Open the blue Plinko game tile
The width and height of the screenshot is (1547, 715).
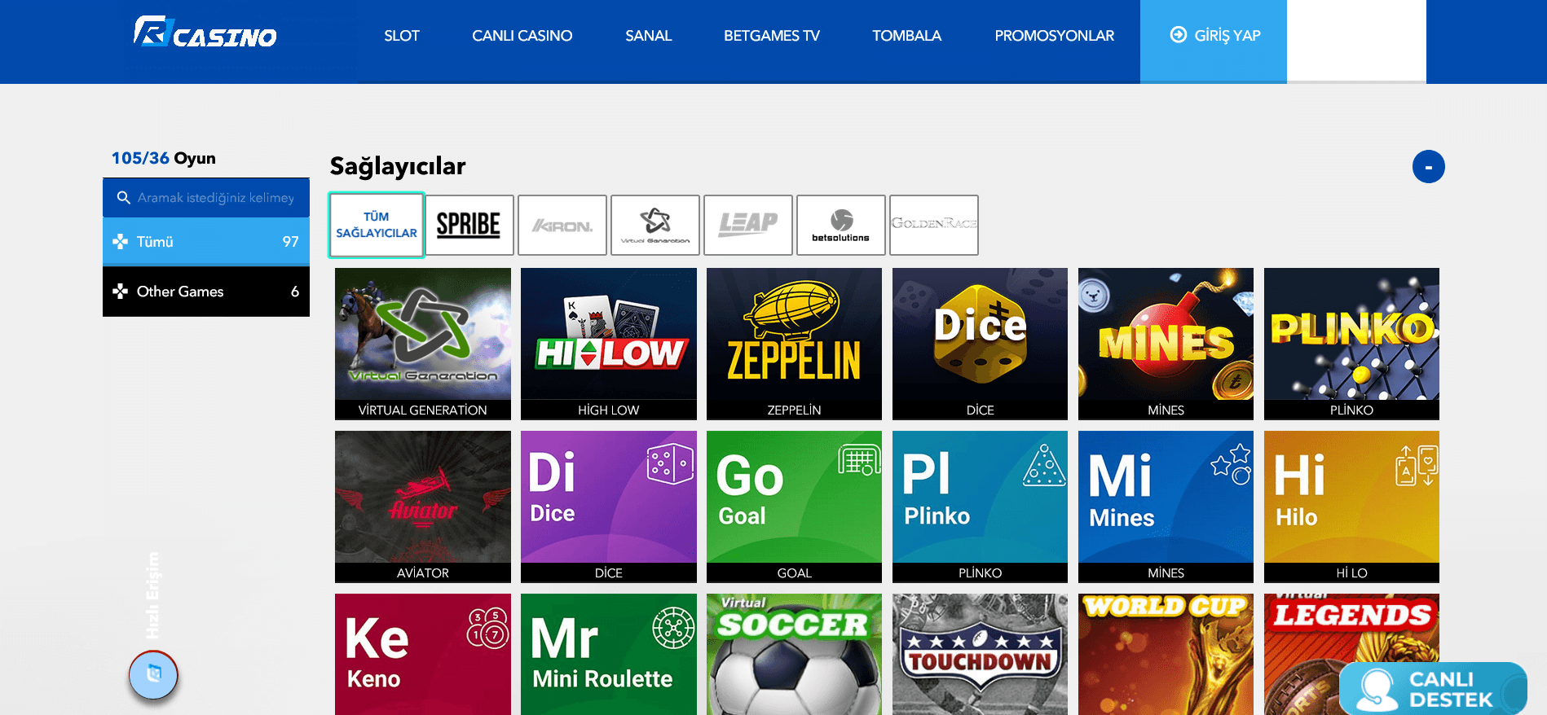coord(981,507)
